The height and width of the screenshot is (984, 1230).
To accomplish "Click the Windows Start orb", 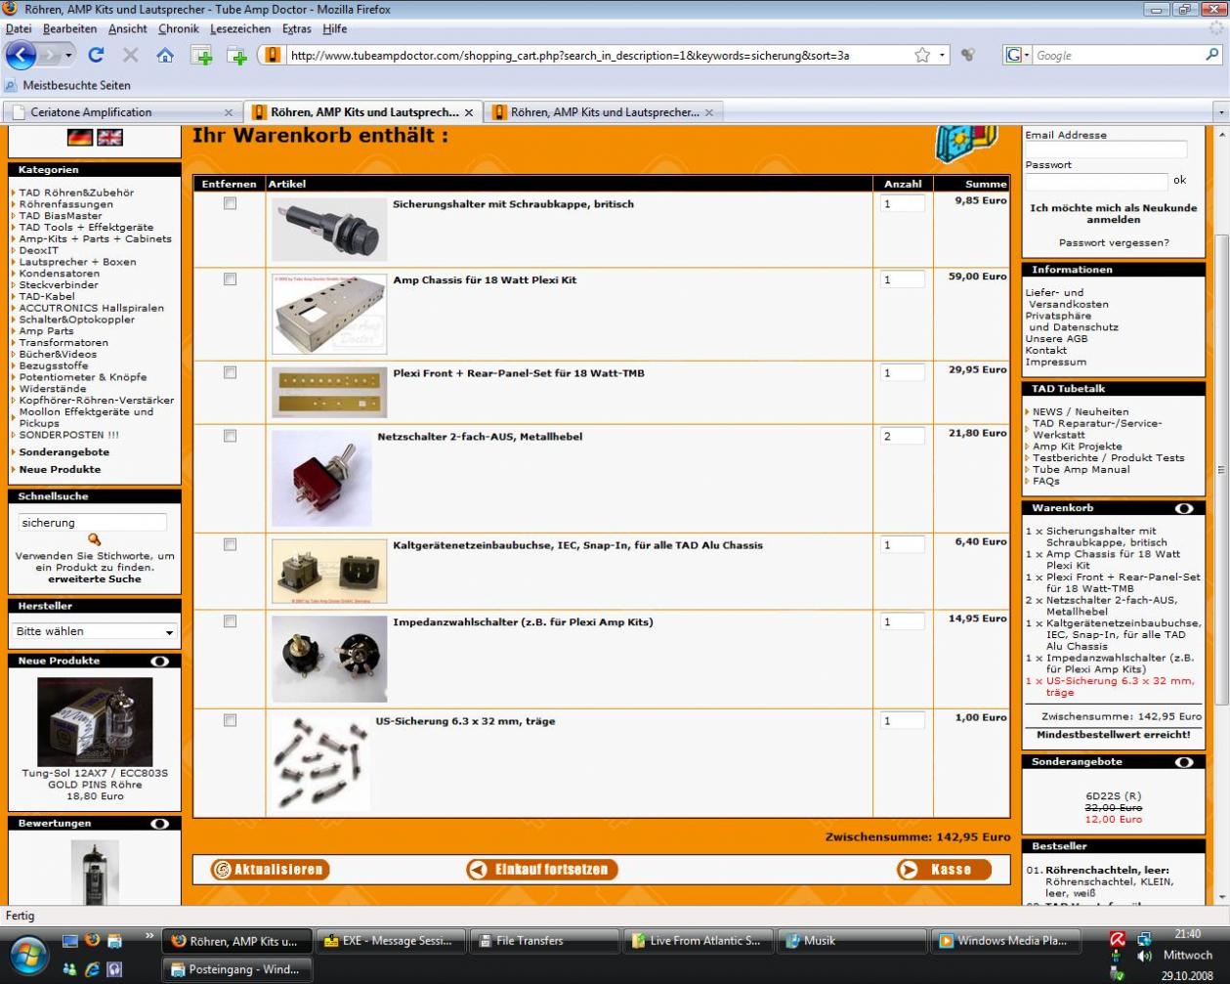I will point(26,955).
